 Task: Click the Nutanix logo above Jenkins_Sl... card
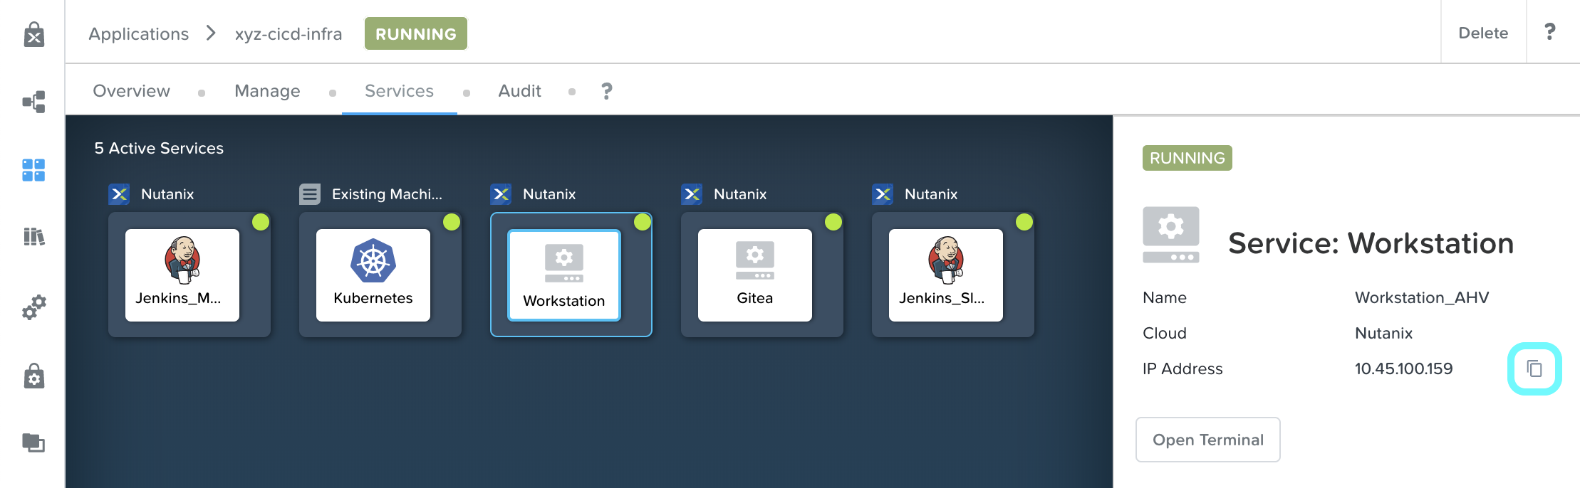click(883, 194)
